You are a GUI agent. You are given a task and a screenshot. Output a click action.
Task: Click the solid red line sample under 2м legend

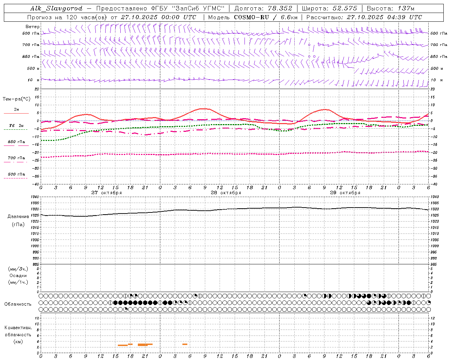[x=16, y=113]
